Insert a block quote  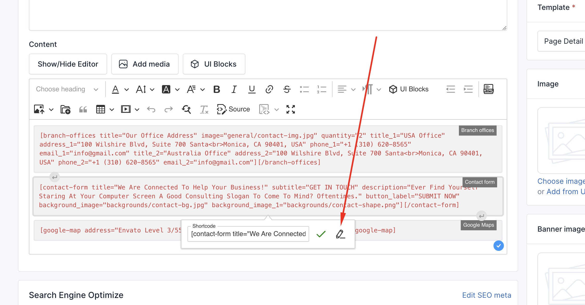click(x=83, y=109)
